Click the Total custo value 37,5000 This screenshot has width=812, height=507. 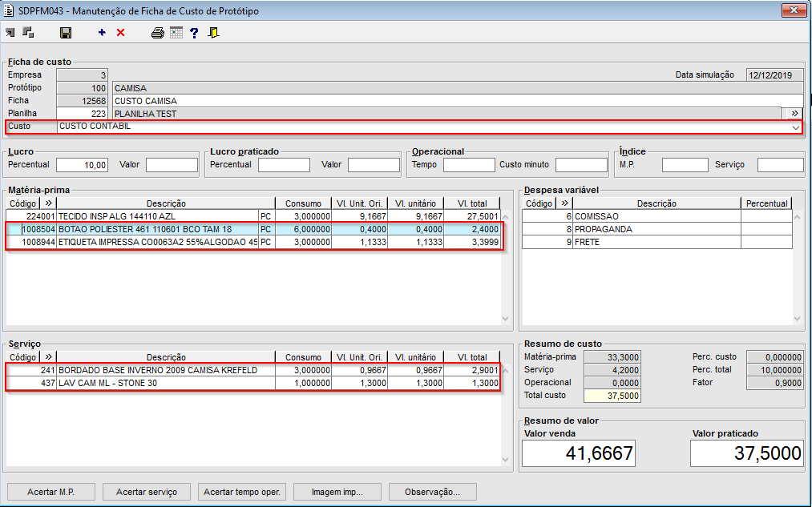612,396
